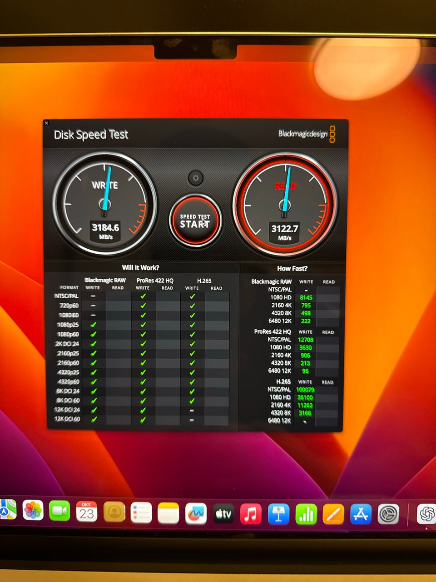Select the 1080i60 format row label
The image size is (436, 582).
point(69,315)
